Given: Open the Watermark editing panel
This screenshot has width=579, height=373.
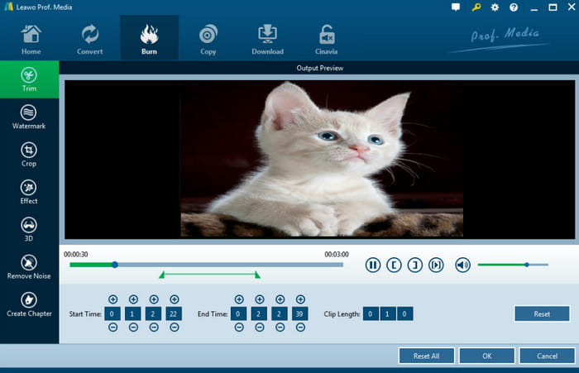Looking at the screenshot, I should [29, 117].
